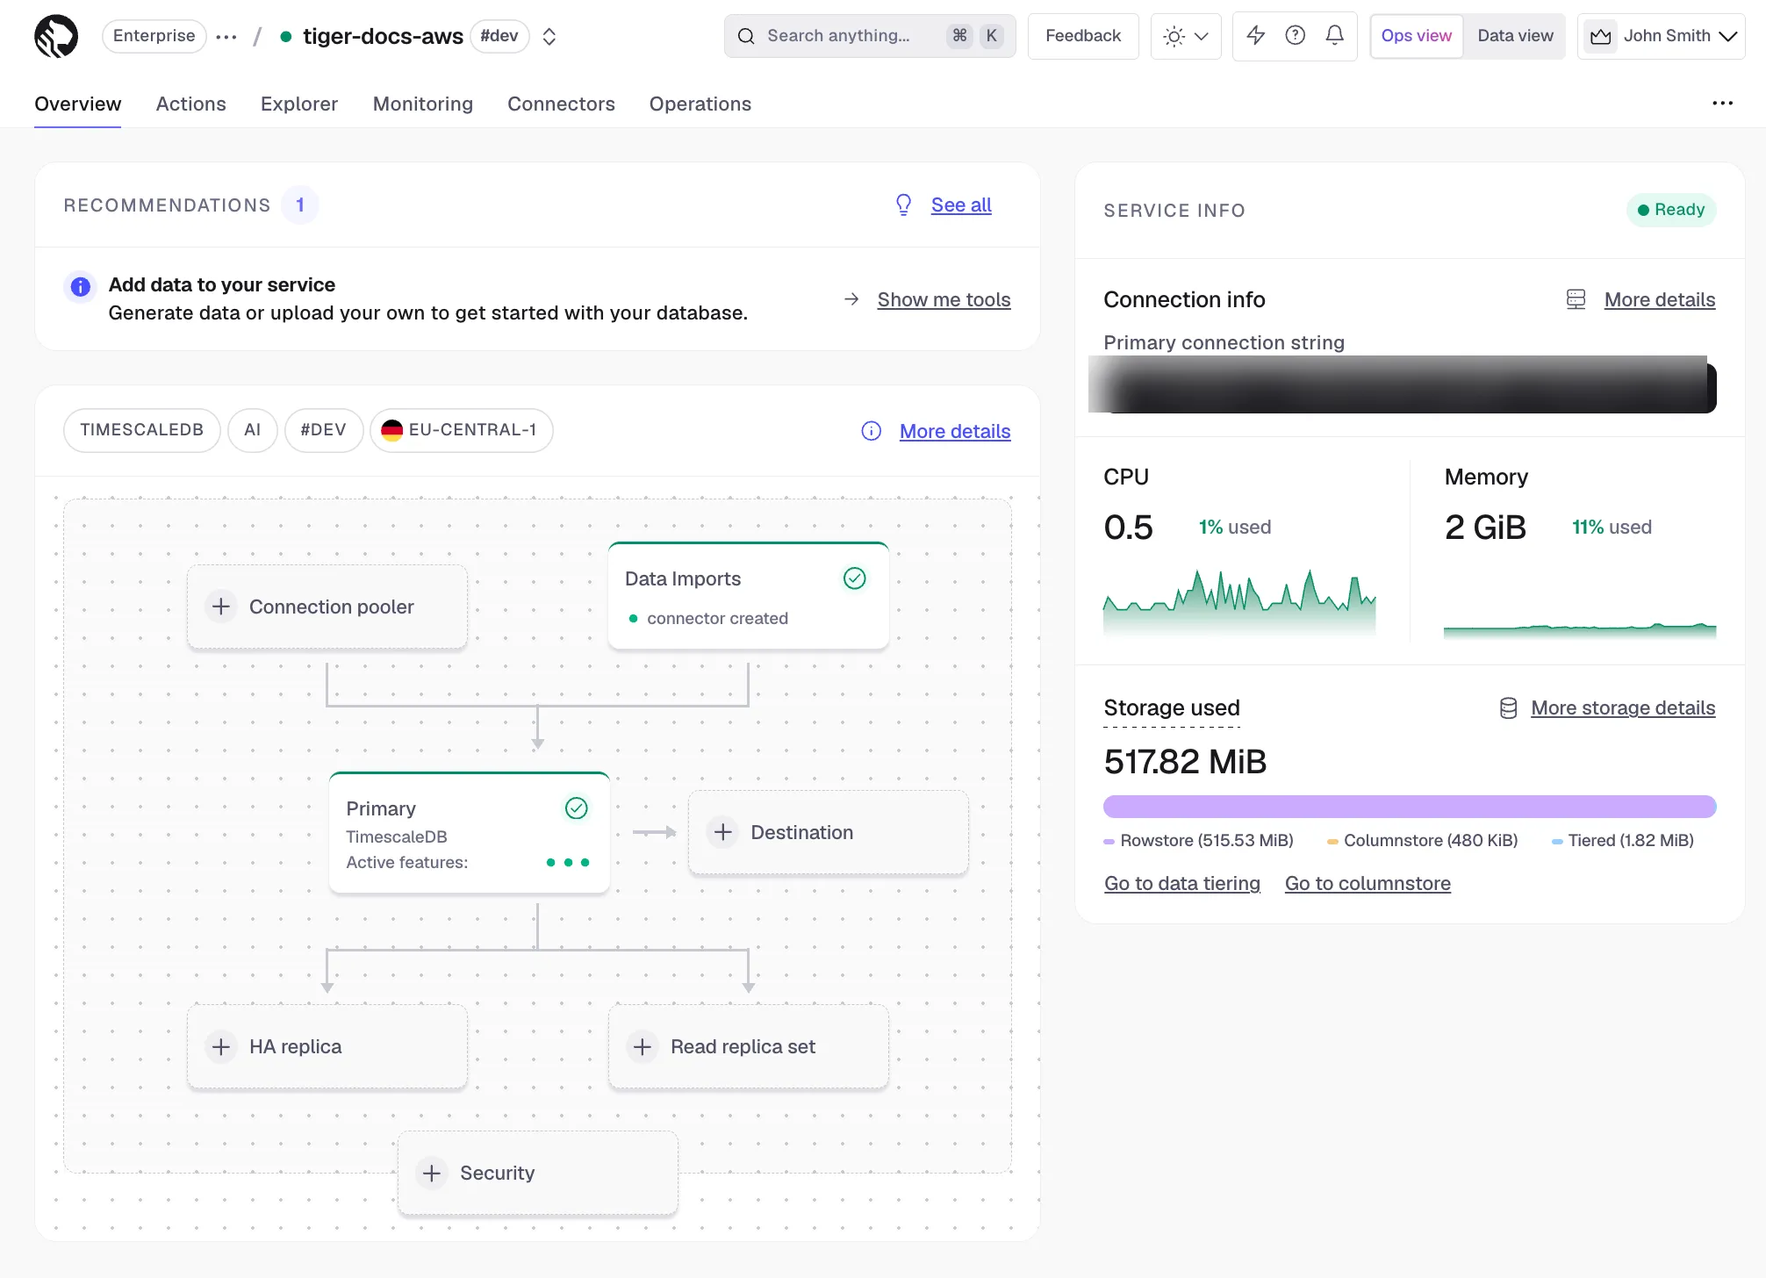Open the tab bar overflow ellipsis menu
The width and height of the screenshot is (1766, 1278).
(1723, 104)
